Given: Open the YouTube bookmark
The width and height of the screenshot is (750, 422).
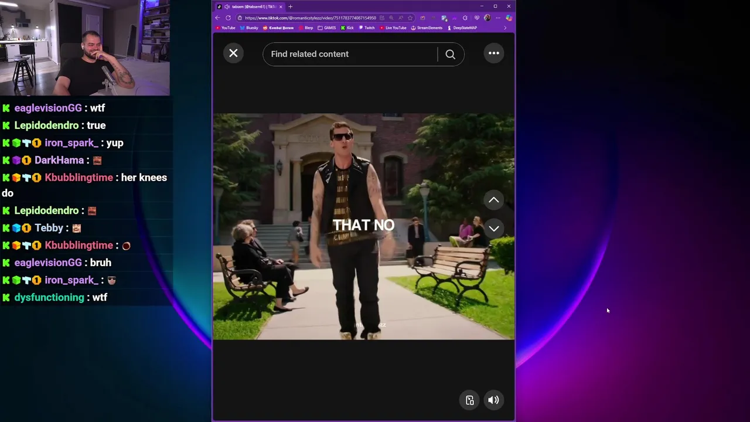Looking at the screenshot, I should (x=226, y=28).
